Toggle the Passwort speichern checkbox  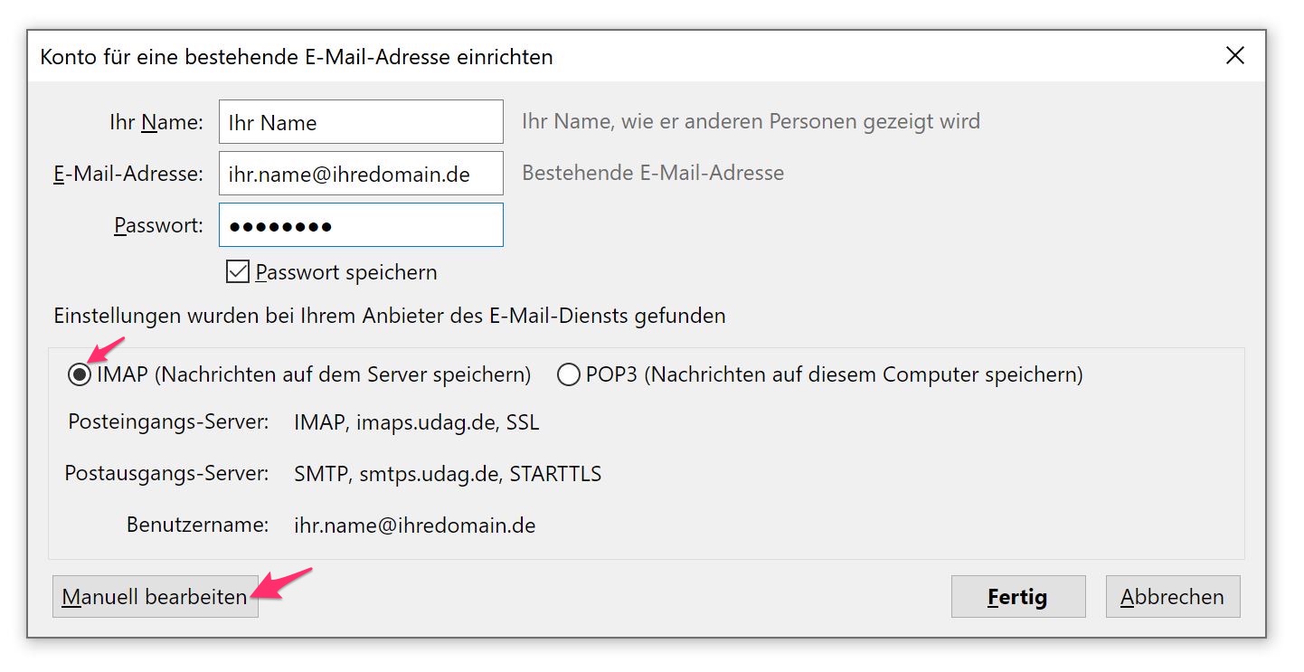click(237, 272)
